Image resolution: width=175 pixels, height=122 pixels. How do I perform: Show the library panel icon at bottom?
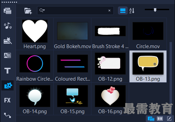[x=151, y=119]
